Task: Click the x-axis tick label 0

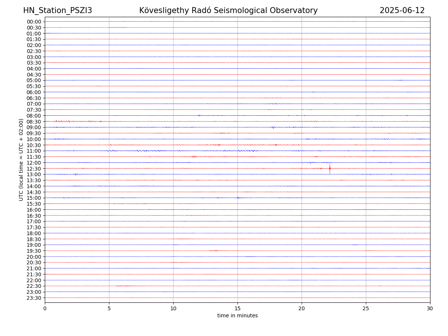Action: [45, 308]
